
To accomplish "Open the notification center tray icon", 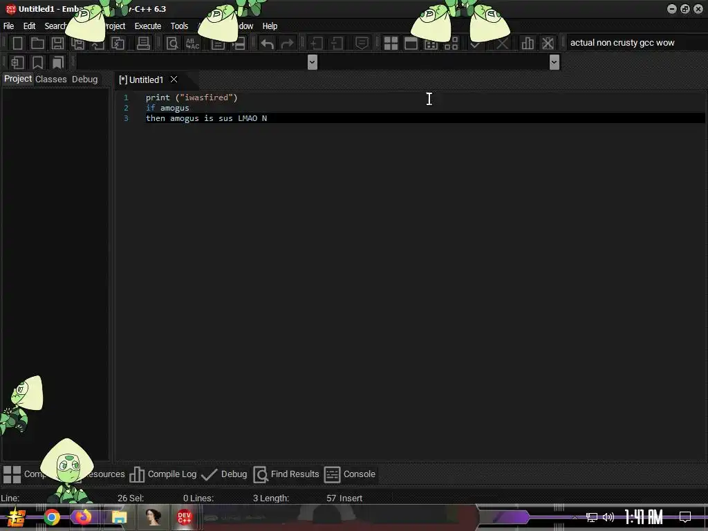I will click(685, 517).
